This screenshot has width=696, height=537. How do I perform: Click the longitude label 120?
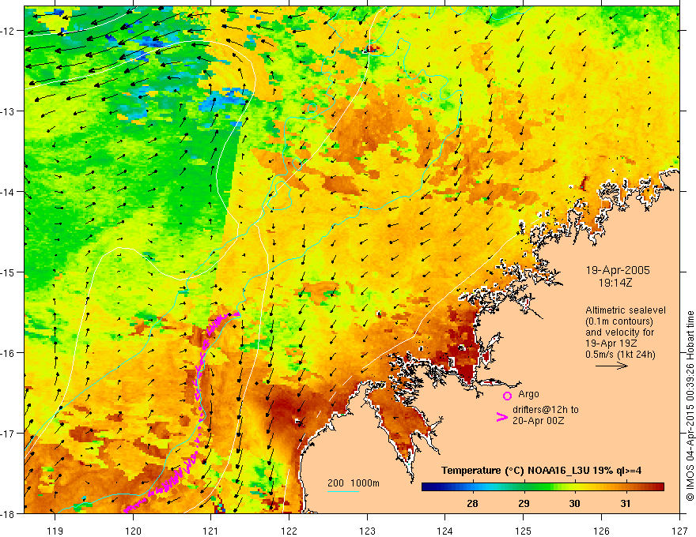point(133,531)
